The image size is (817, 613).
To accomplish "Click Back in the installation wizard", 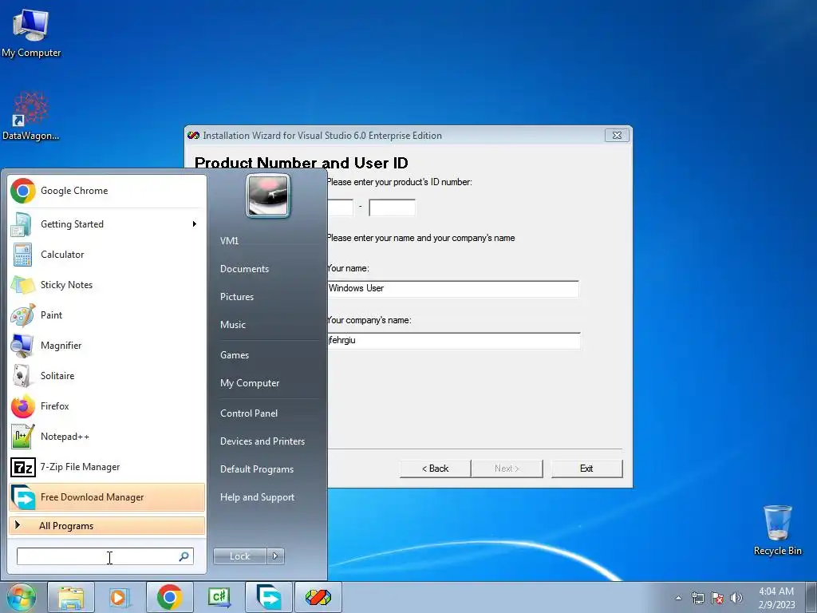I will (x=435, y=469).
